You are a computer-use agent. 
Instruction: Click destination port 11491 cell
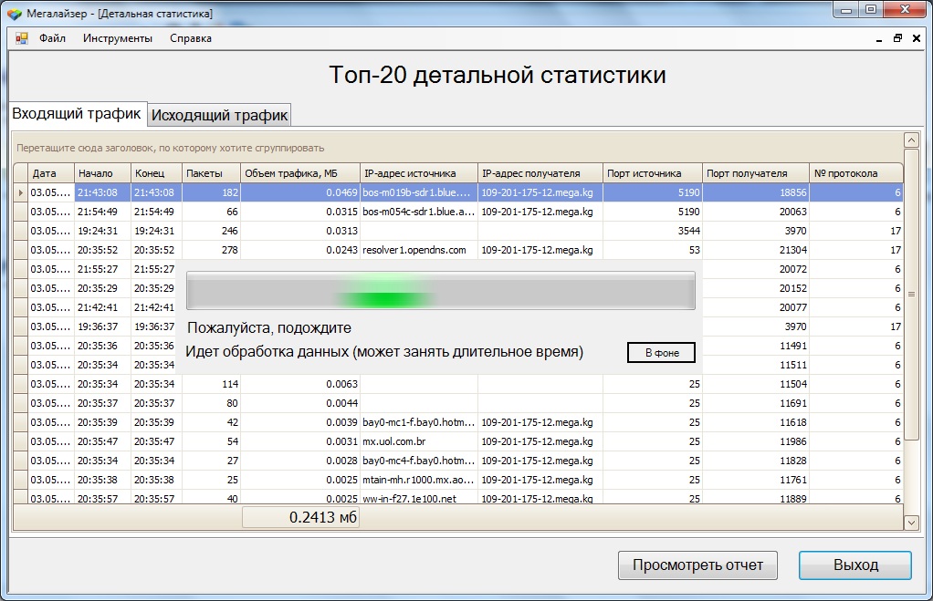pos(756,346)
